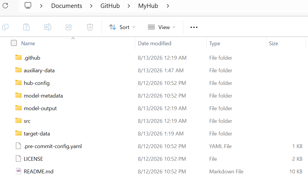The height and width of the screenshot is (181, 308).
Task: Expand the chevron after Documents breadcrumb
Action: point(91,6)
